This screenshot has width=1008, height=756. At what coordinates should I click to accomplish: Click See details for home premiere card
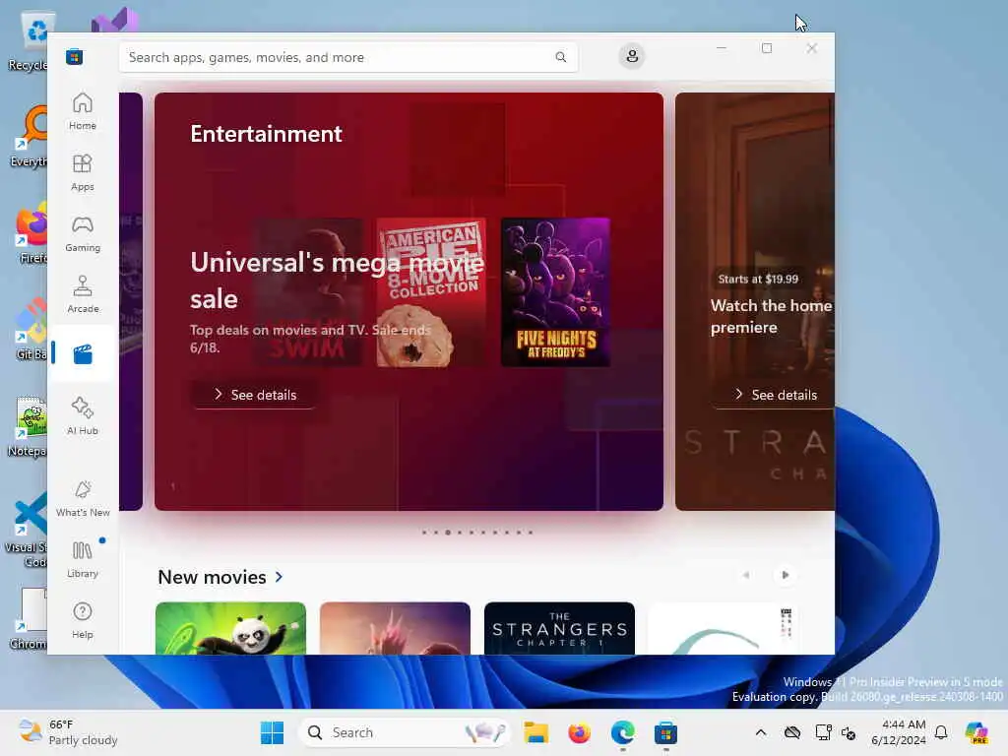coord(774,395)
